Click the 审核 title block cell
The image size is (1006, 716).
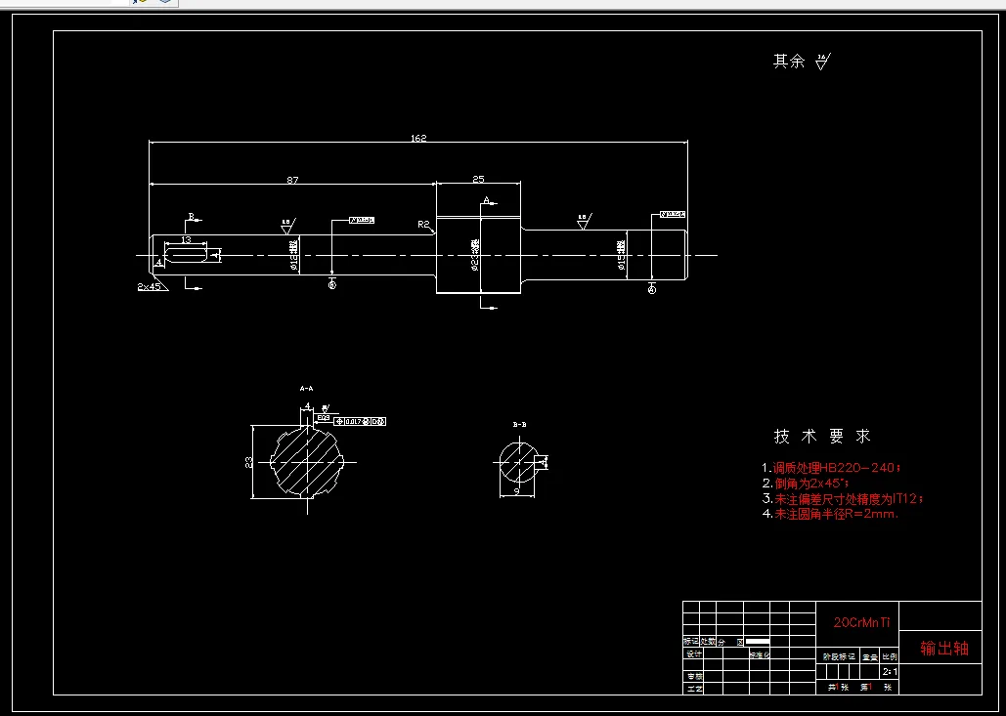(x=693, y=676)
